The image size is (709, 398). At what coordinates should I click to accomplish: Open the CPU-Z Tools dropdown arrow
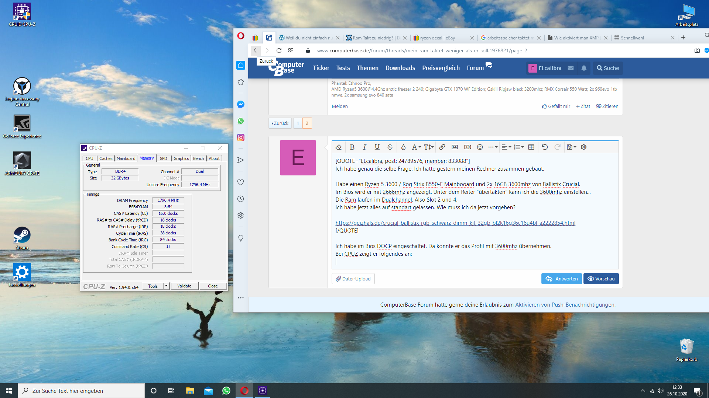click(x=166, y=286)
